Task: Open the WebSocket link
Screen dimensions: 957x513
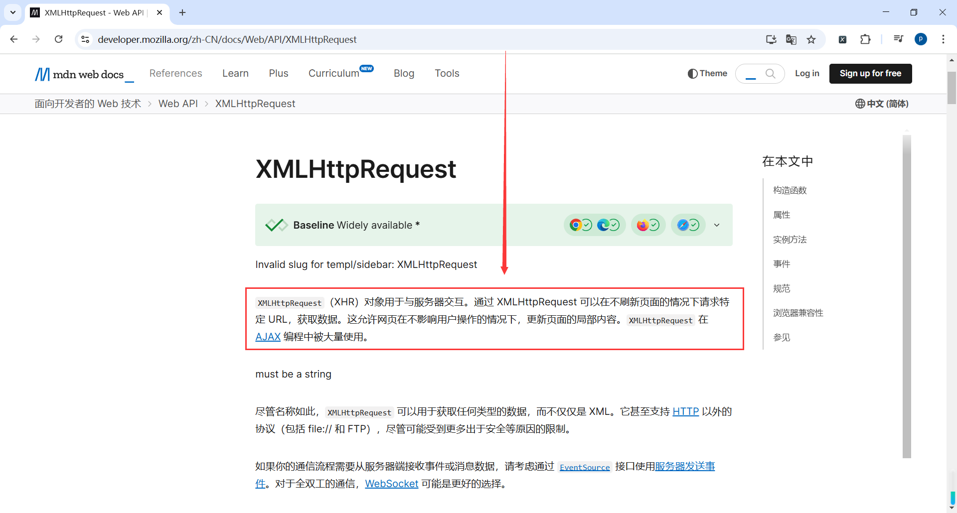Action: click(x=391, y=484)
